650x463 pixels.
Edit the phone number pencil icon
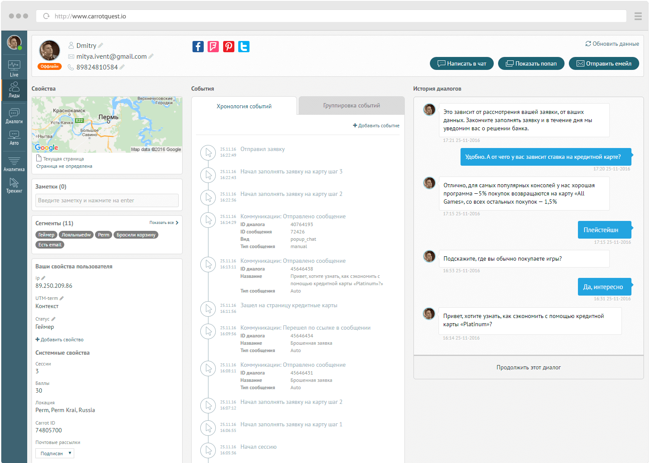coord(122,67)
